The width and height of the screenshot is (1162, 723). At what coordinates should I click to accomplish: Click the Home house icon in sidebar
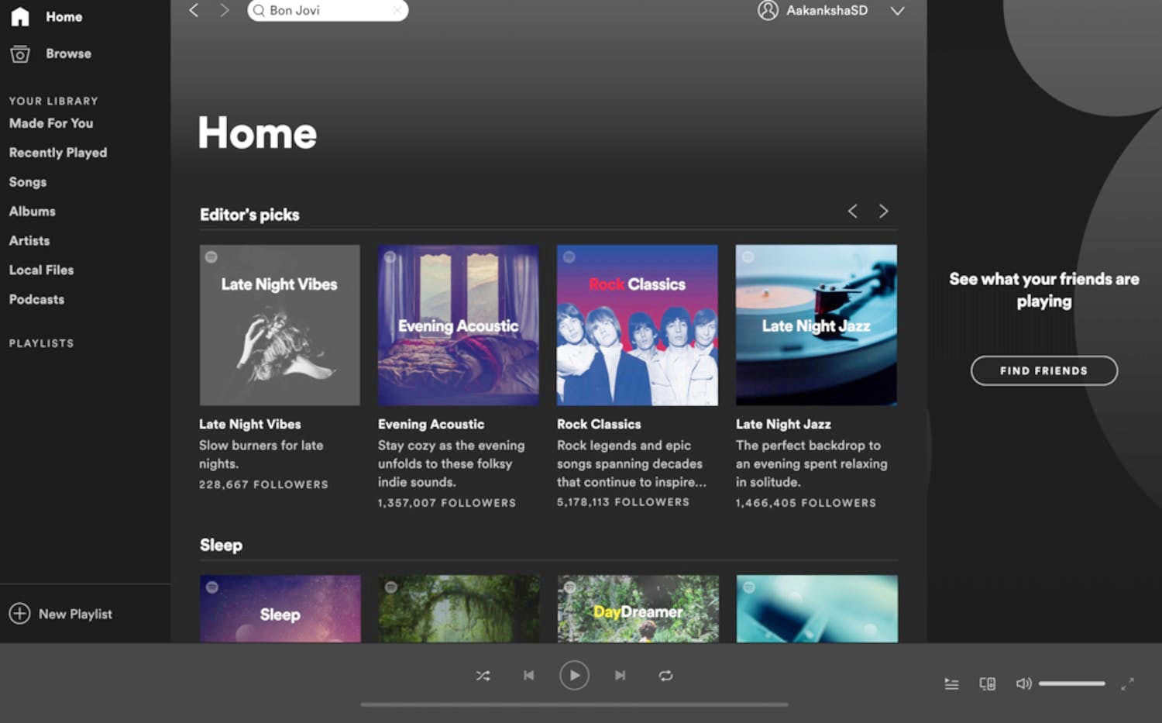(x=20, y=16)
